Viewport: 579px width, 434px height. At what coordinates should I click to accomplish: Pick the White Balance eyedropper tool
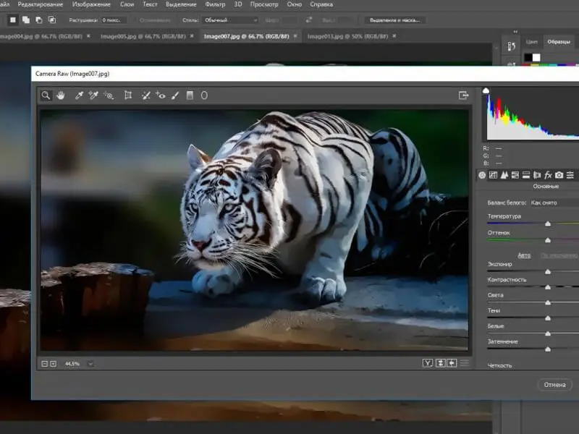click(79, 95)
